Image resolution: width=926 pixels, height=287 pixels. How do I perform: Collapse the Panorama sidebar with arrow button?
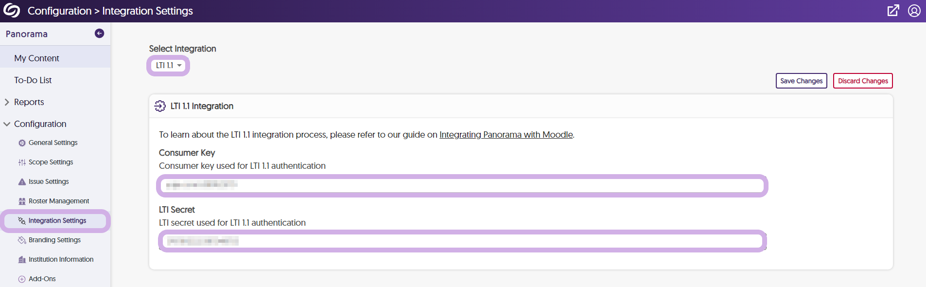[x=99, y=33]
